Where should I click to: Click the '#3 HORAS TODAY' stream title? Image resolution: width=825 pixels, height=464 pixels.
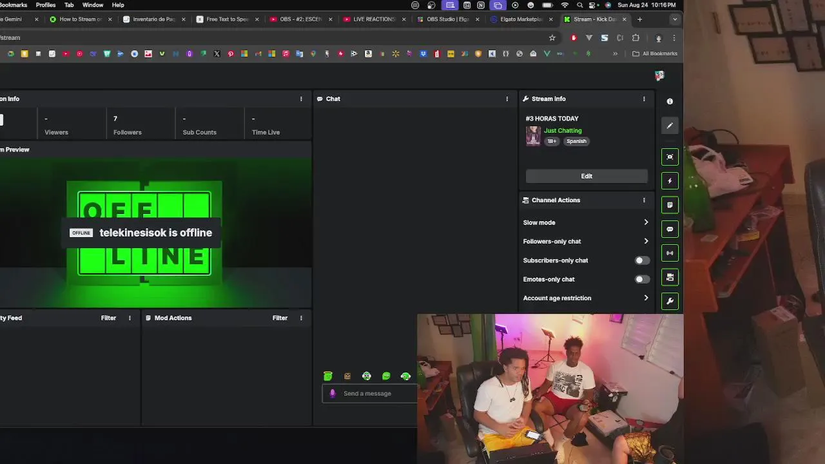(552, 119)
